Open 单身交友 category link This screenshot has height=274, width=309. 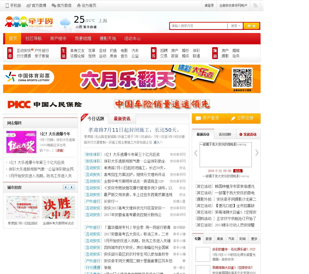tap(77, 51)
